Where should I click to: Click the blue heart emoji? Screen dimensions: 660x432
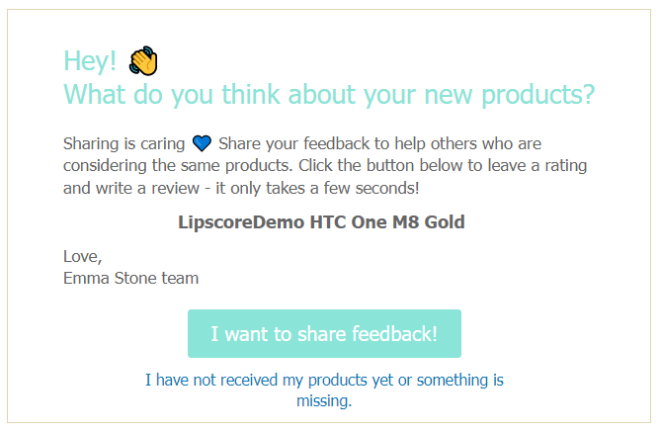[202, 143]
